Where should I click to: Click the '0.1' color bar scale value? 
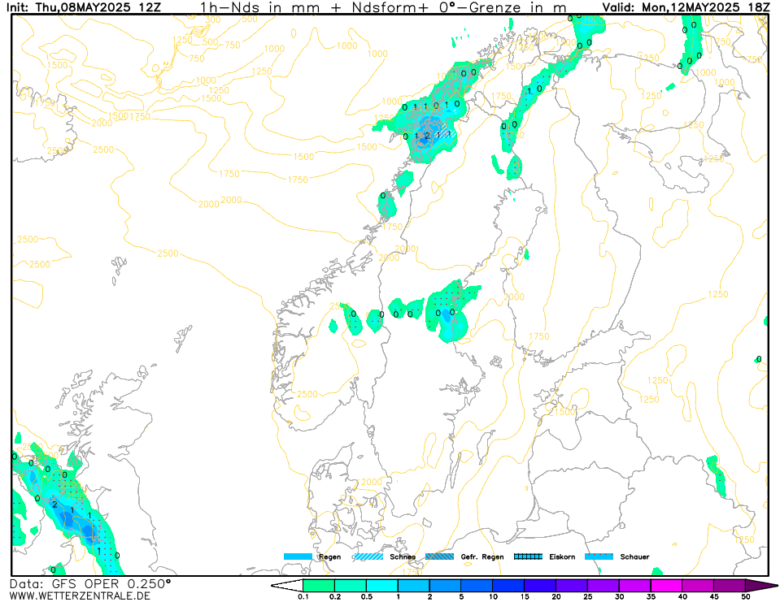coord(303,596)
